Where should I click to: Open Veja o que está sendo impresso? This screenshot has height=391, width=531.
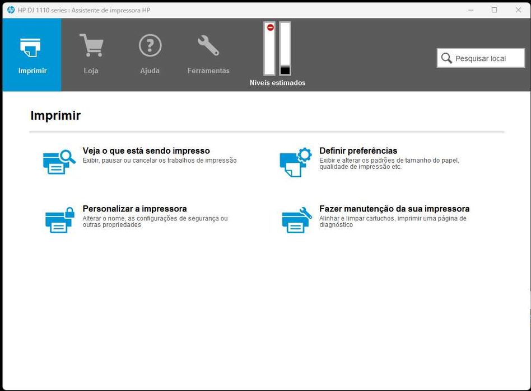pyautogui.click(x=146, y=150)
